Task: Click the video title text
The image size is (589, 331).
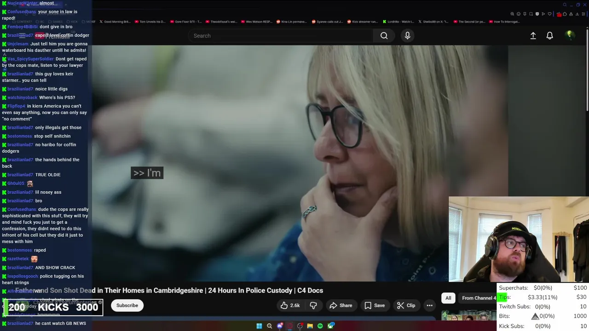Action: (169, 291)
